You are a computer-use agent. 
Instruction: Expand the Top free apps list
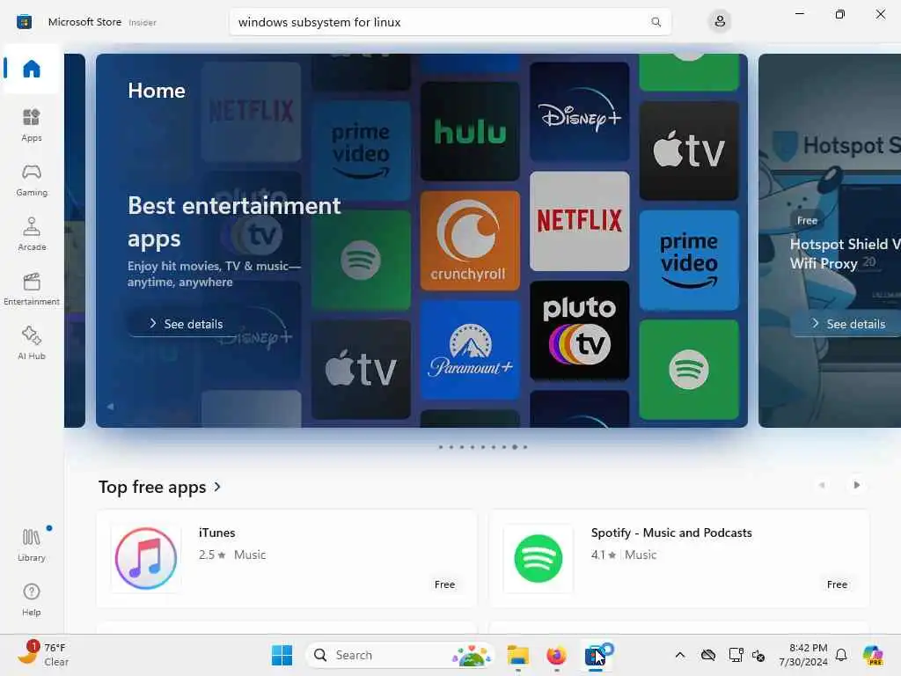pos(160,487)
